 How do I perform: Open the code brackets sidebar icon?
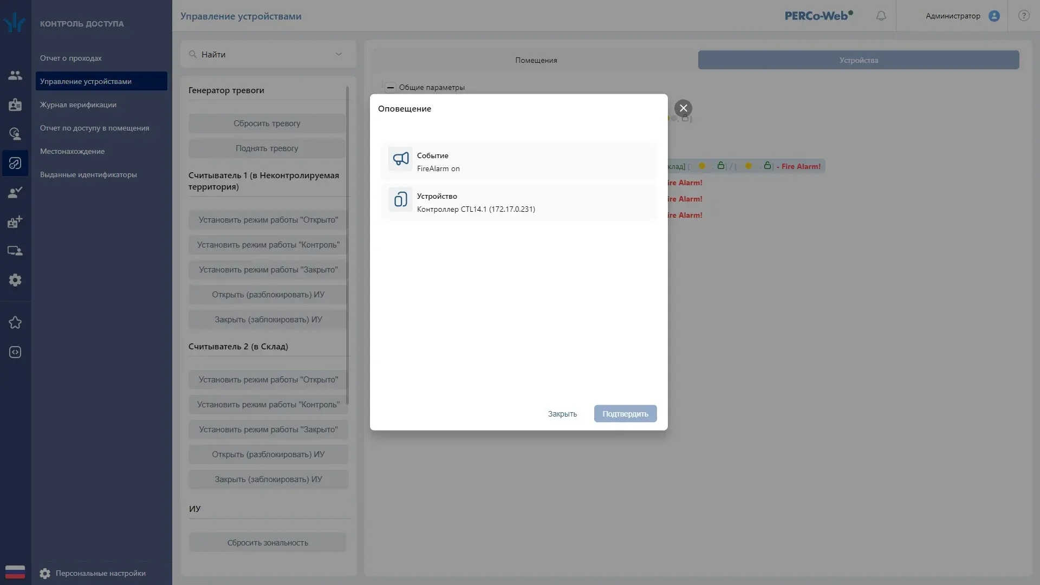click(x=15, y=352)
